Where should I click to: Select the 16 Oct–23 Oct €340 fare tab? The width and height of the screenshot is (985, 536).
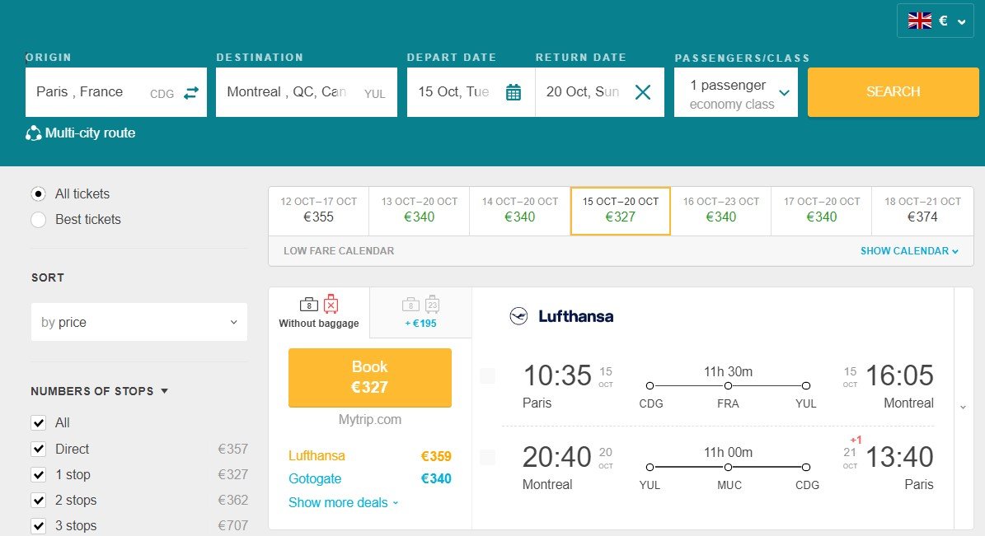(720, 210)
